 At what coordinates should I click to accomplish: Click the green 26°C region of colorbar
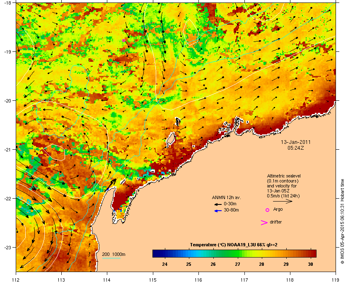(x=213, y=253)
